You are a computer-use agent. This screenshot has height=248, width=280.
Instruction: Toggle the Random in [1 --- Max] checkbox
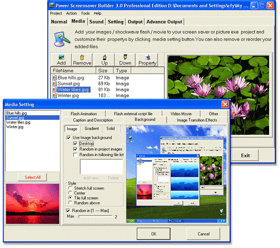(x=68, y=211)
